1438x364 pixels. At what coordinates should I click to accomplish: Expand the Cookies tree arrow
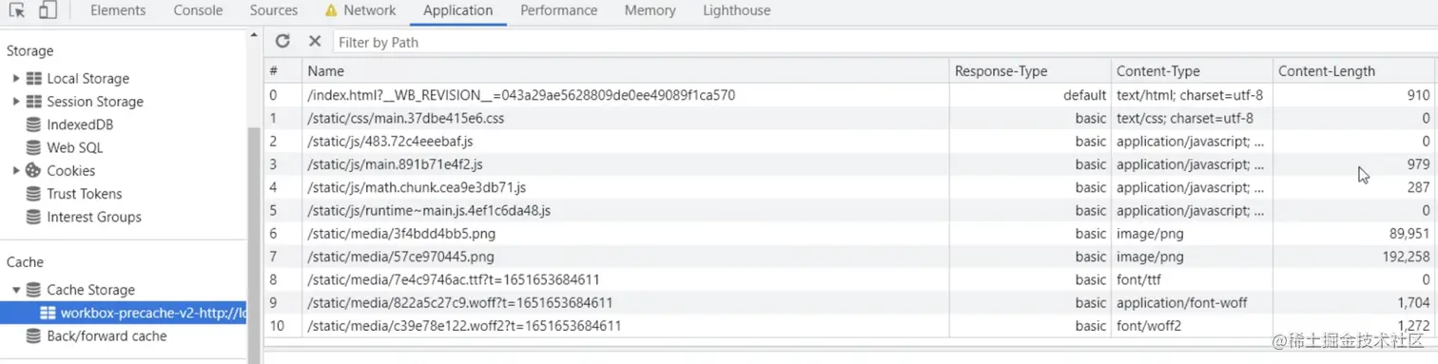(16, 170)
